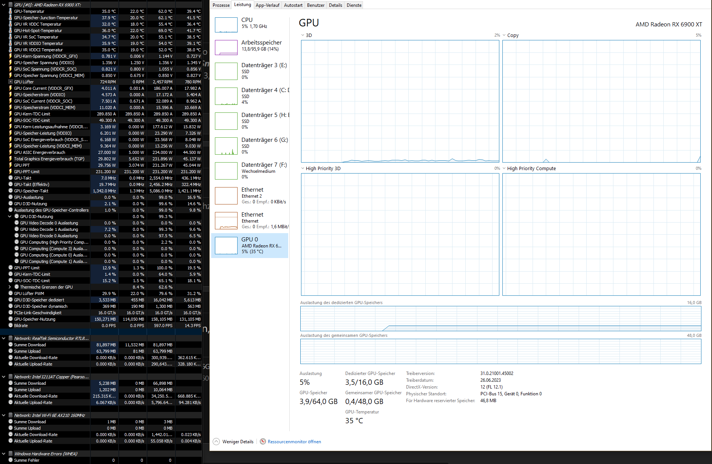This screenshot has width=712, height=464.
Task: Collapse the Network: Intel I211AT Copper section
Action: click(4, 377)
